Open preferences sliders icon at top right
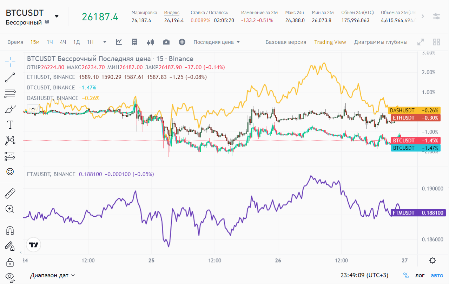This screenshot has width=449, height=284. (436, 16)
